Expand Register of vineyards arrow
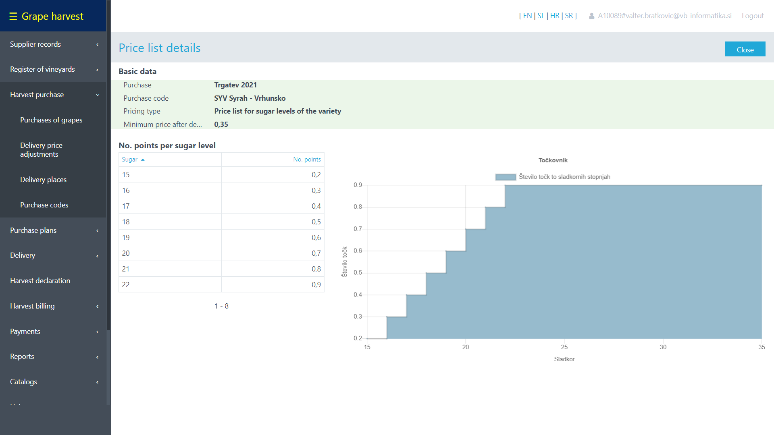The width and height of the screenshot is (774, 435). [x=97, y=70]
